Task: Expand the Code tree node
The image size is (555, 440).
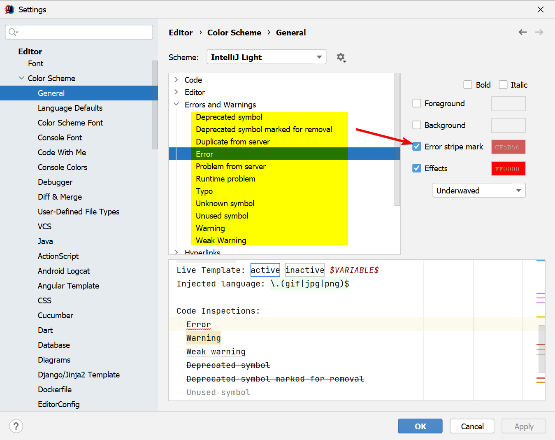Action: coord(176,79)
